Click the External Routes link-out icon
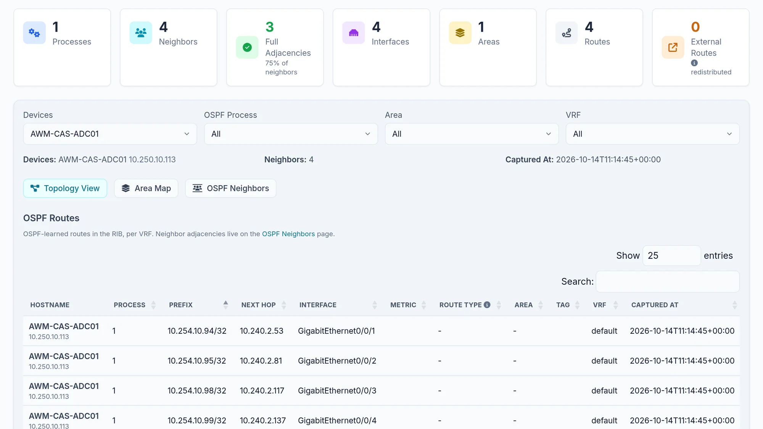763x429 pixels. (673, 47)
